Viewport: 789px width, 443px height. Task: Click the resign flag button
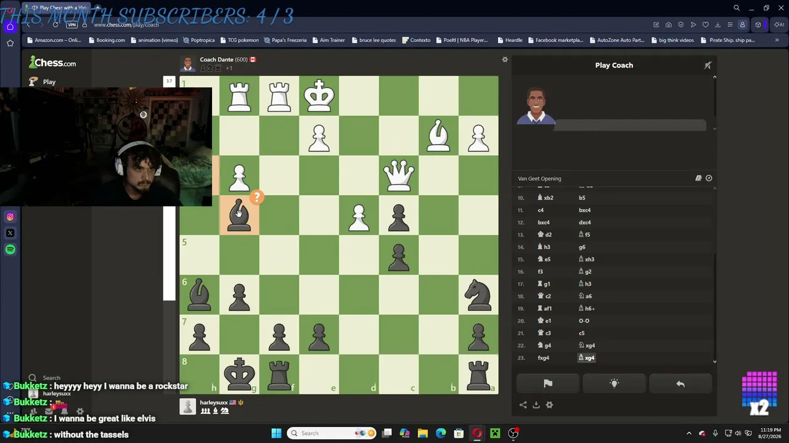[547, 384]
